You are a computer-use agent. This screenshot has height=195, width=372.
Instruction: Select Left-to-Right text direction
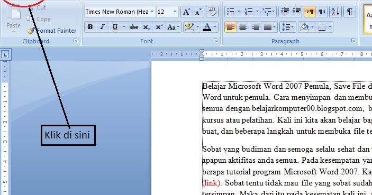coord(310,12)
